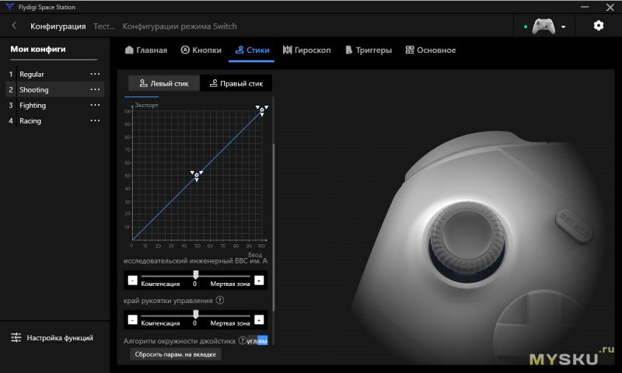This screenshot has height=373, width=622.
Task: Minimize the Flydigi Space Station window
Action: [585, 7]
